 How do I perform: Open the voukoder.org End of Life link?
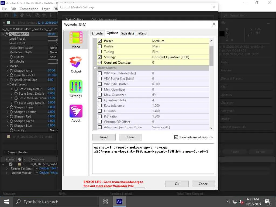113,184
